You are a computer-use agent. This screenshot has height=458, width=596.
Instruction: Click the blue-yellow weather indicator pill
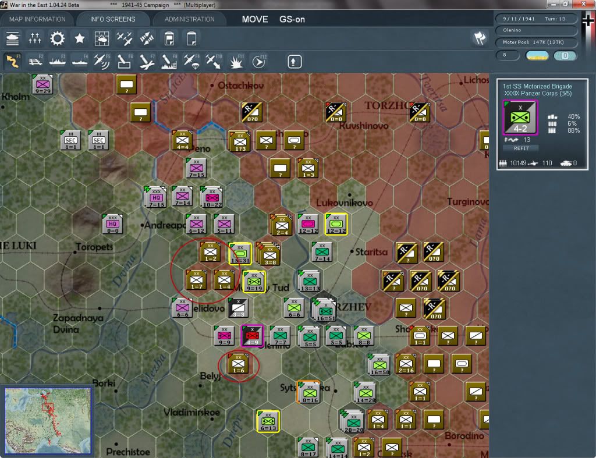click(537, 55)
